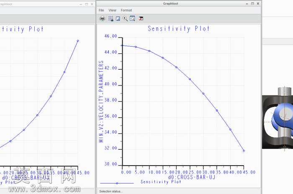Viewport: 293px width, 194px height.
Task: Select topmost data point in left plot
Action: (78, 41)
